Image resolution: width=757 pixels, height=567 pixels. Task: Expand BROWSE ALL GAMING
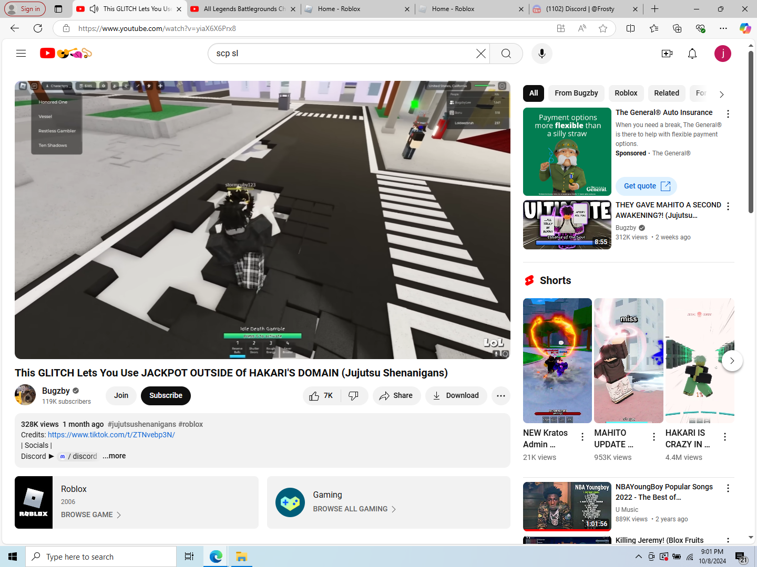coord(354,509)
